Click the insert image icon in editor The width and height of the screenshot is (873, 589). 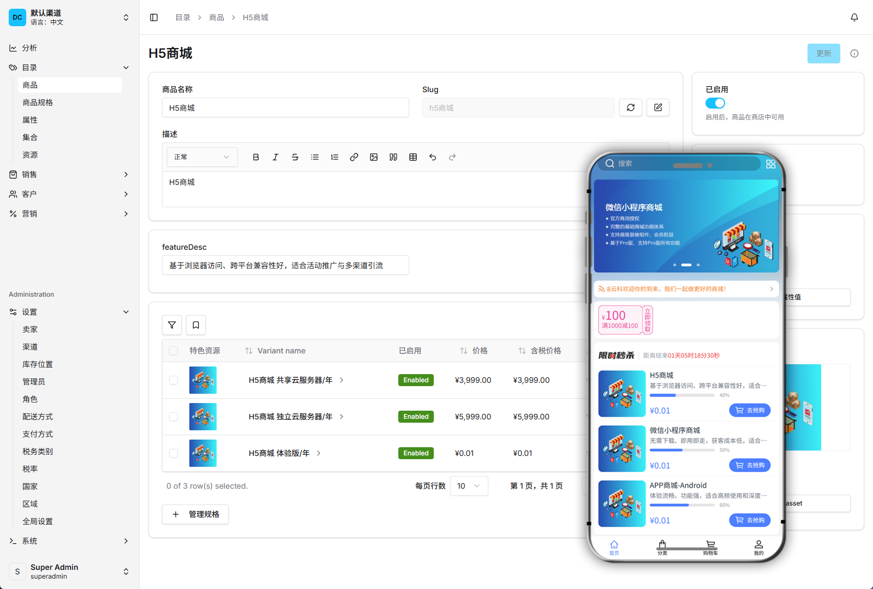pyautogui.click(x=374, y=157)
